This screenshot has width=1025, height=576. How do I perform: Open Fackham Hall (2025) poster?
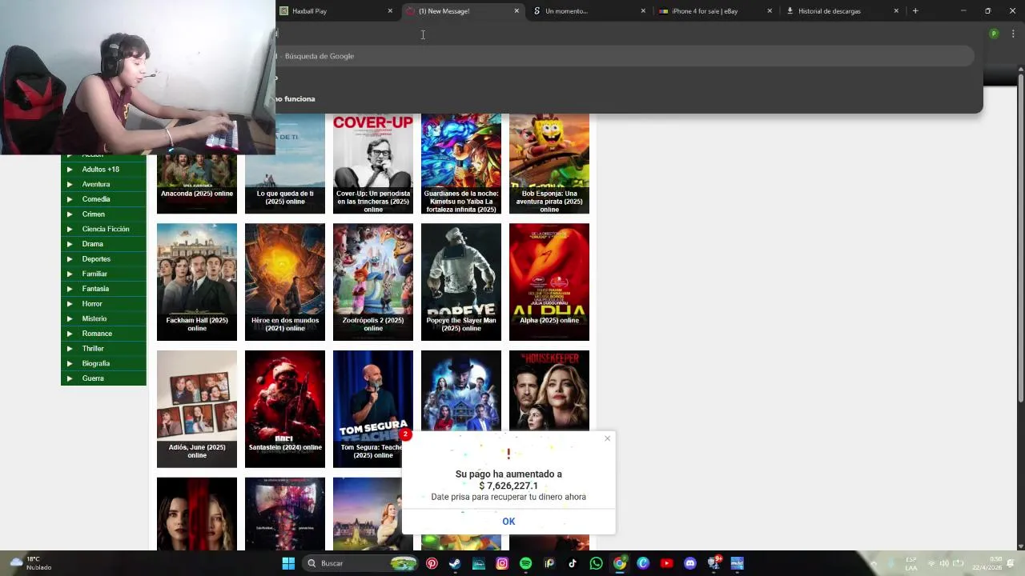(x=197, y=282)
